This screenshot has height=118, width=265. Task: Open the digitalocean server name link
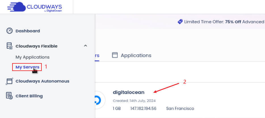point(129,92)
